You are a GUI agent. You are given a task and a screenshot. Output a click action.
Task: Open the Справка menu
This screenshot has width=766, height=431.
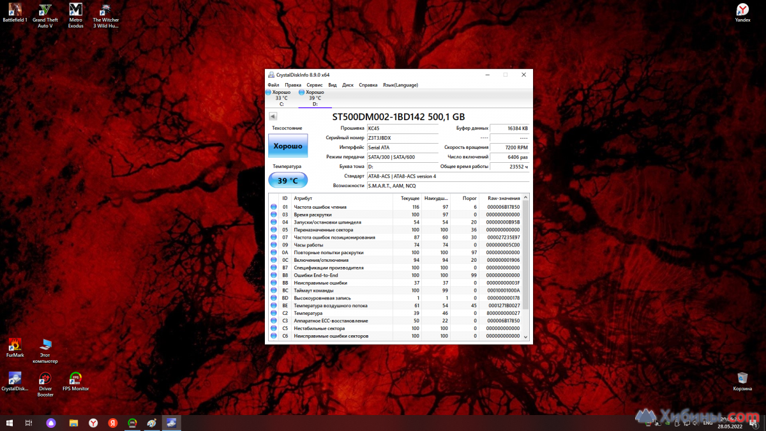[368, 85]
